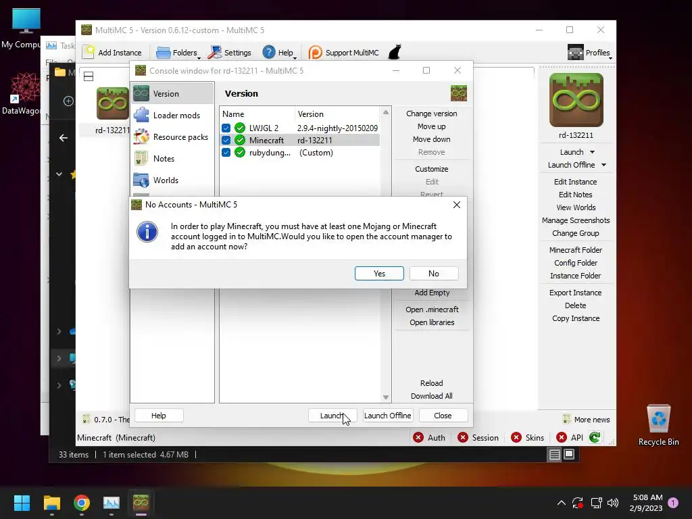692x519 pixels.
Task: Open the Loader mods page
Action: tap(172, 115)
